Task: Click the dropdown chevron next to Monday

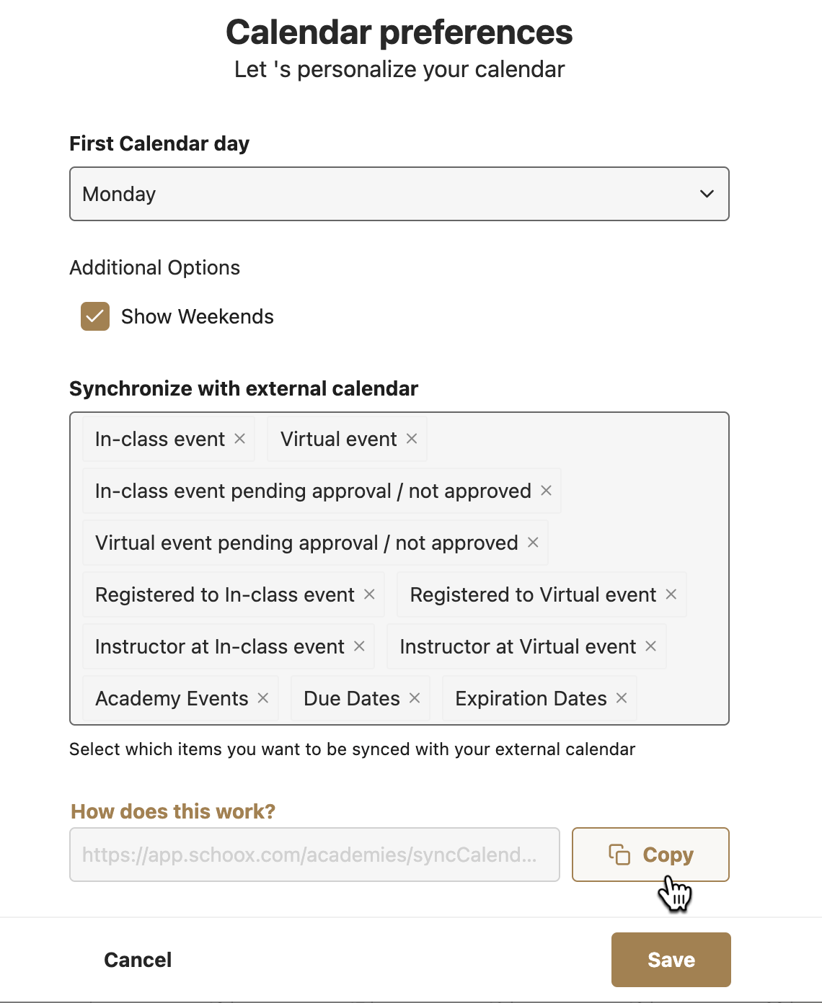Action: pyautogui.click(x=707, y=194)
